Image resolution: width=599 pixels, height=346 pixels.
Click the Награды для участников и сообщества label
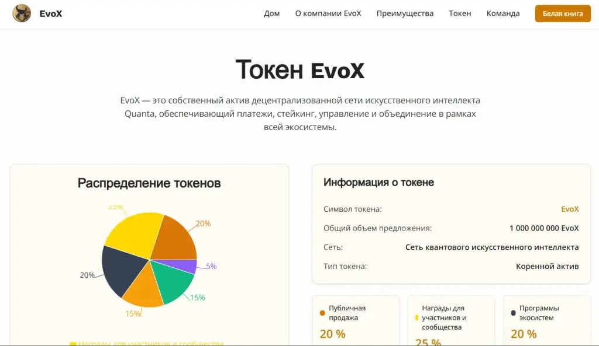pyautogui.click(x=445, y=317)
